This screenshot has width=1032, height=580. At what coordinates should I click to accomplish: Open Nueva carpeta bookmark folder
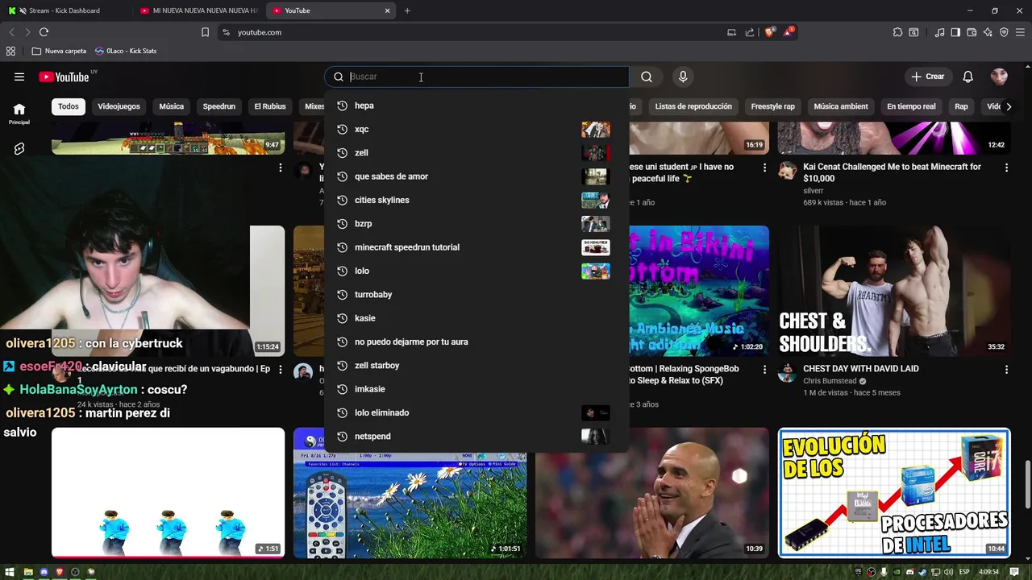59,51
